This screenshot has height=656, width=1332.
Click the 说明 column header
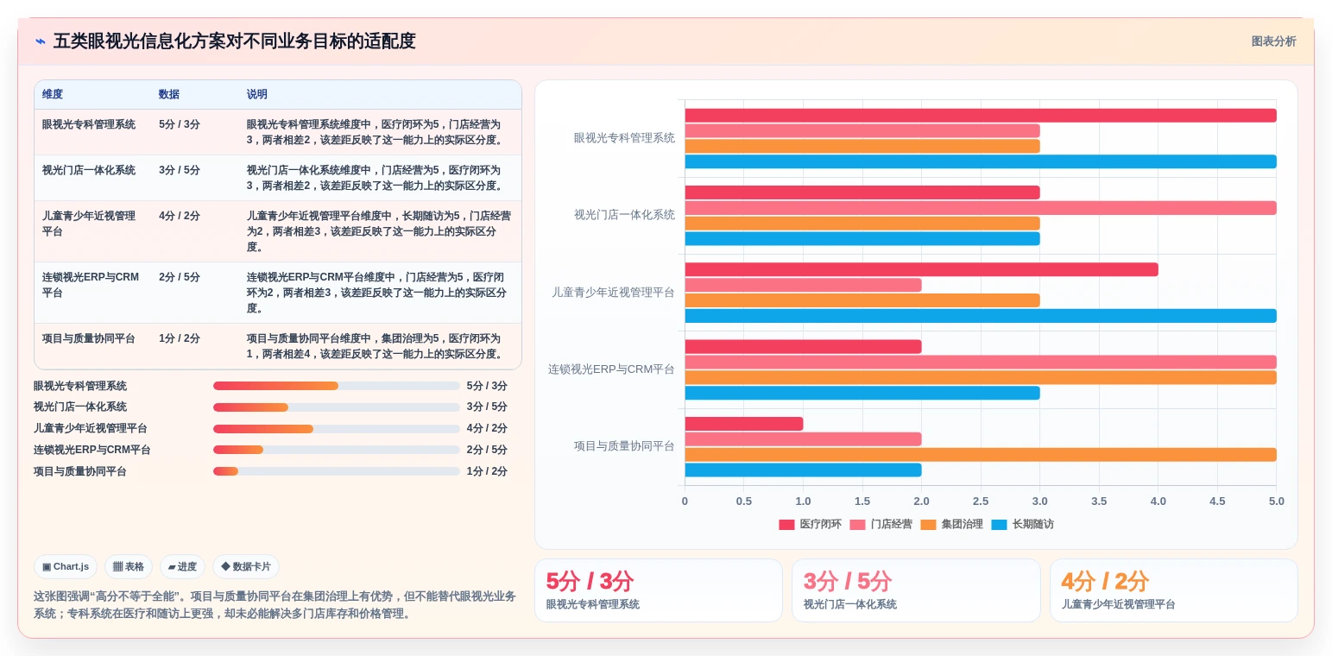click(257, 95)
